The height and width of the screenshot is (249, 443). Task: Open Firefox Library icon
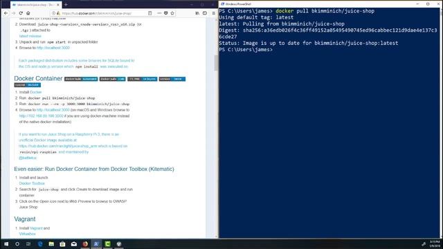[197, 13]
